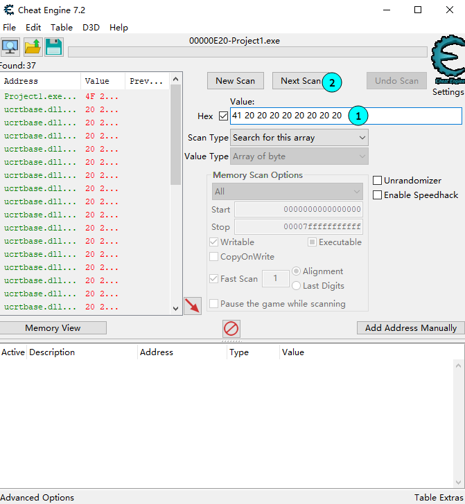Click the scan progress bar
465x504 pixels.
click(247, 52)
